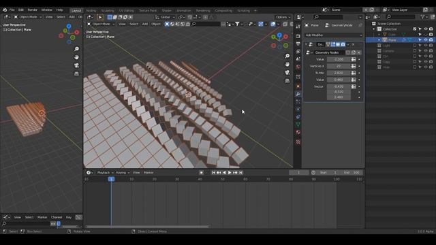Unlink the Geometry Nodes node group
The image size is (436, 245).
point(359,52)
